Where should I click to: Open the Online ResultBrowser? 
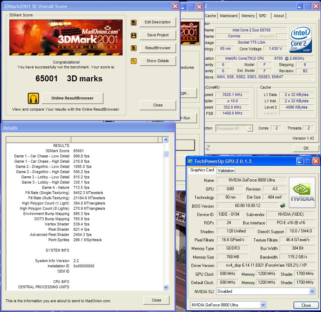pos(72,98)
